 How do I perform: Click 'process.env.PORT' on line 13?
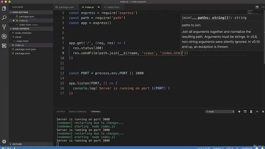[x=111, y=73]
